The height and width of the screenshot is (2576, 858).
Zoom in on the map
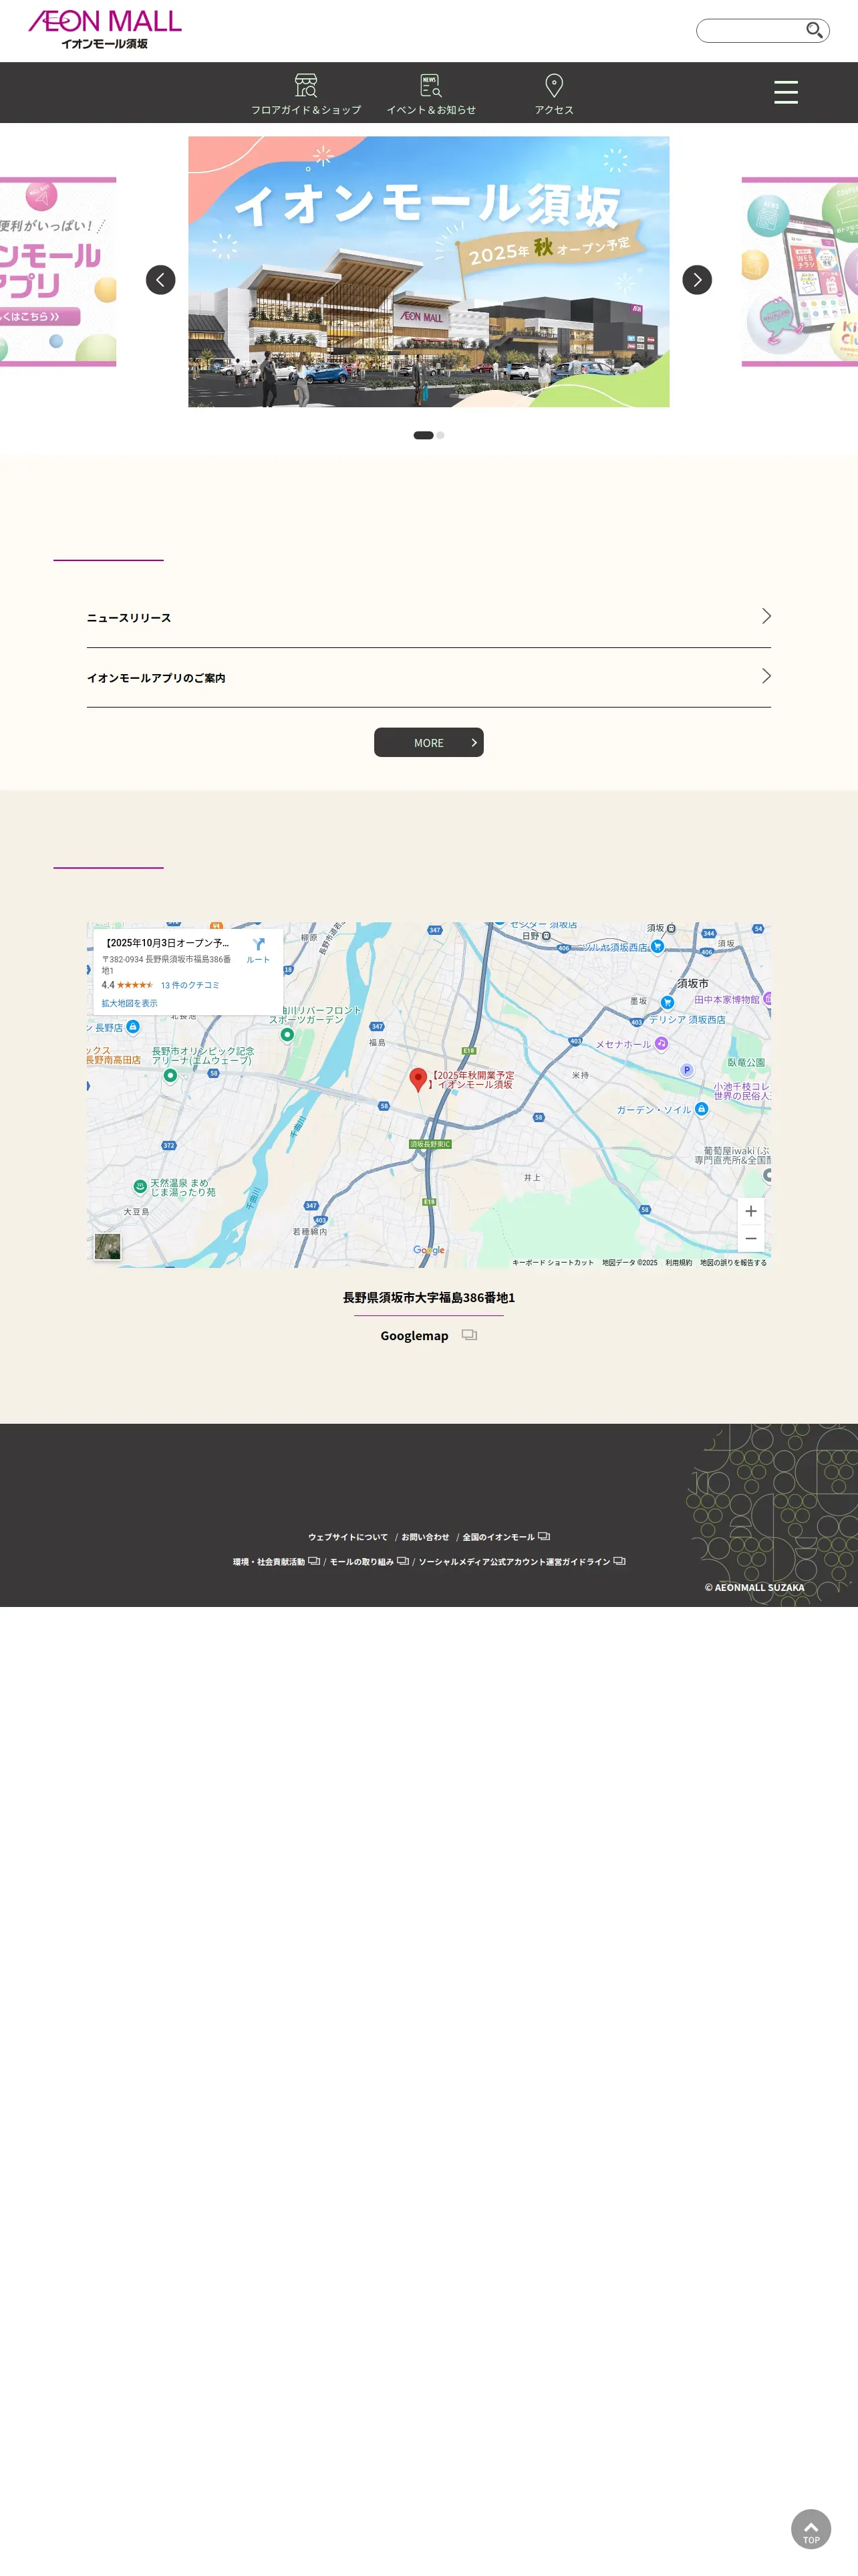pyautogui.click(x=751, y=1211)
